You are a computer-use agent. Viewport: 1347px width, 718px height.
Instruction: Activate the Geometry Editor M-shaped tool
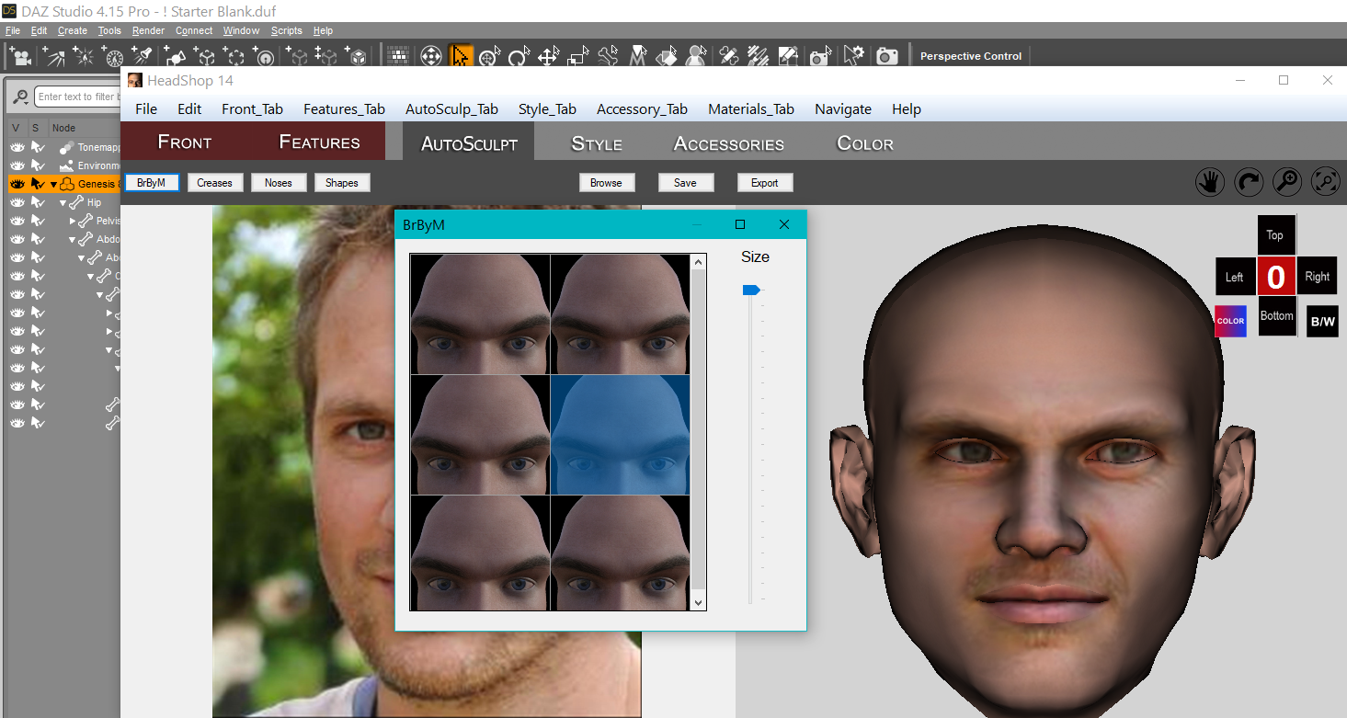pyautogui.click(x=638, y=56)
